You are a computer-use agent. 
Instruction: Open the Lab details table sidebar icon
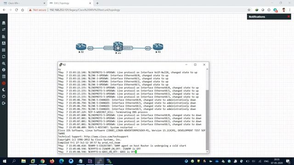4,77
